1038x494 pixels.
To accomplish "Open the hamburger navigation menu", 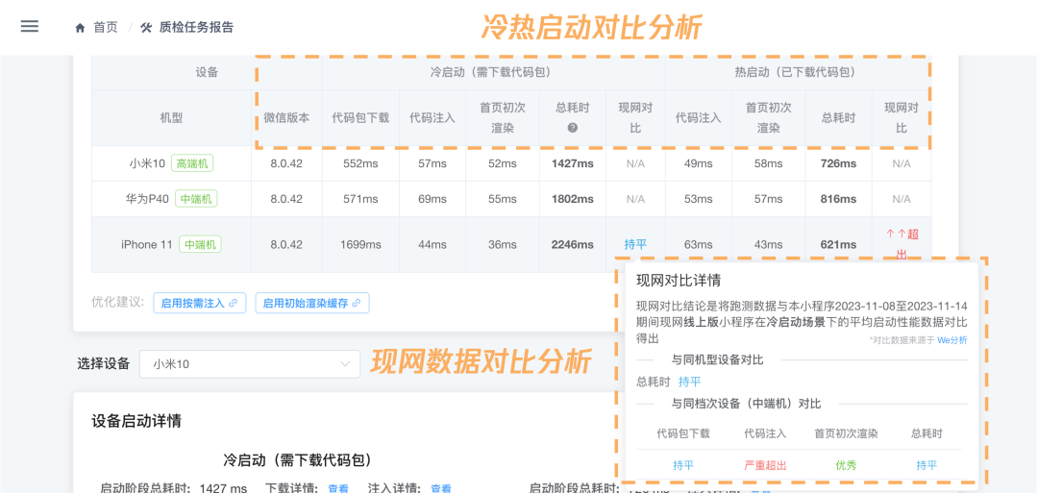I will click(29, 27).
